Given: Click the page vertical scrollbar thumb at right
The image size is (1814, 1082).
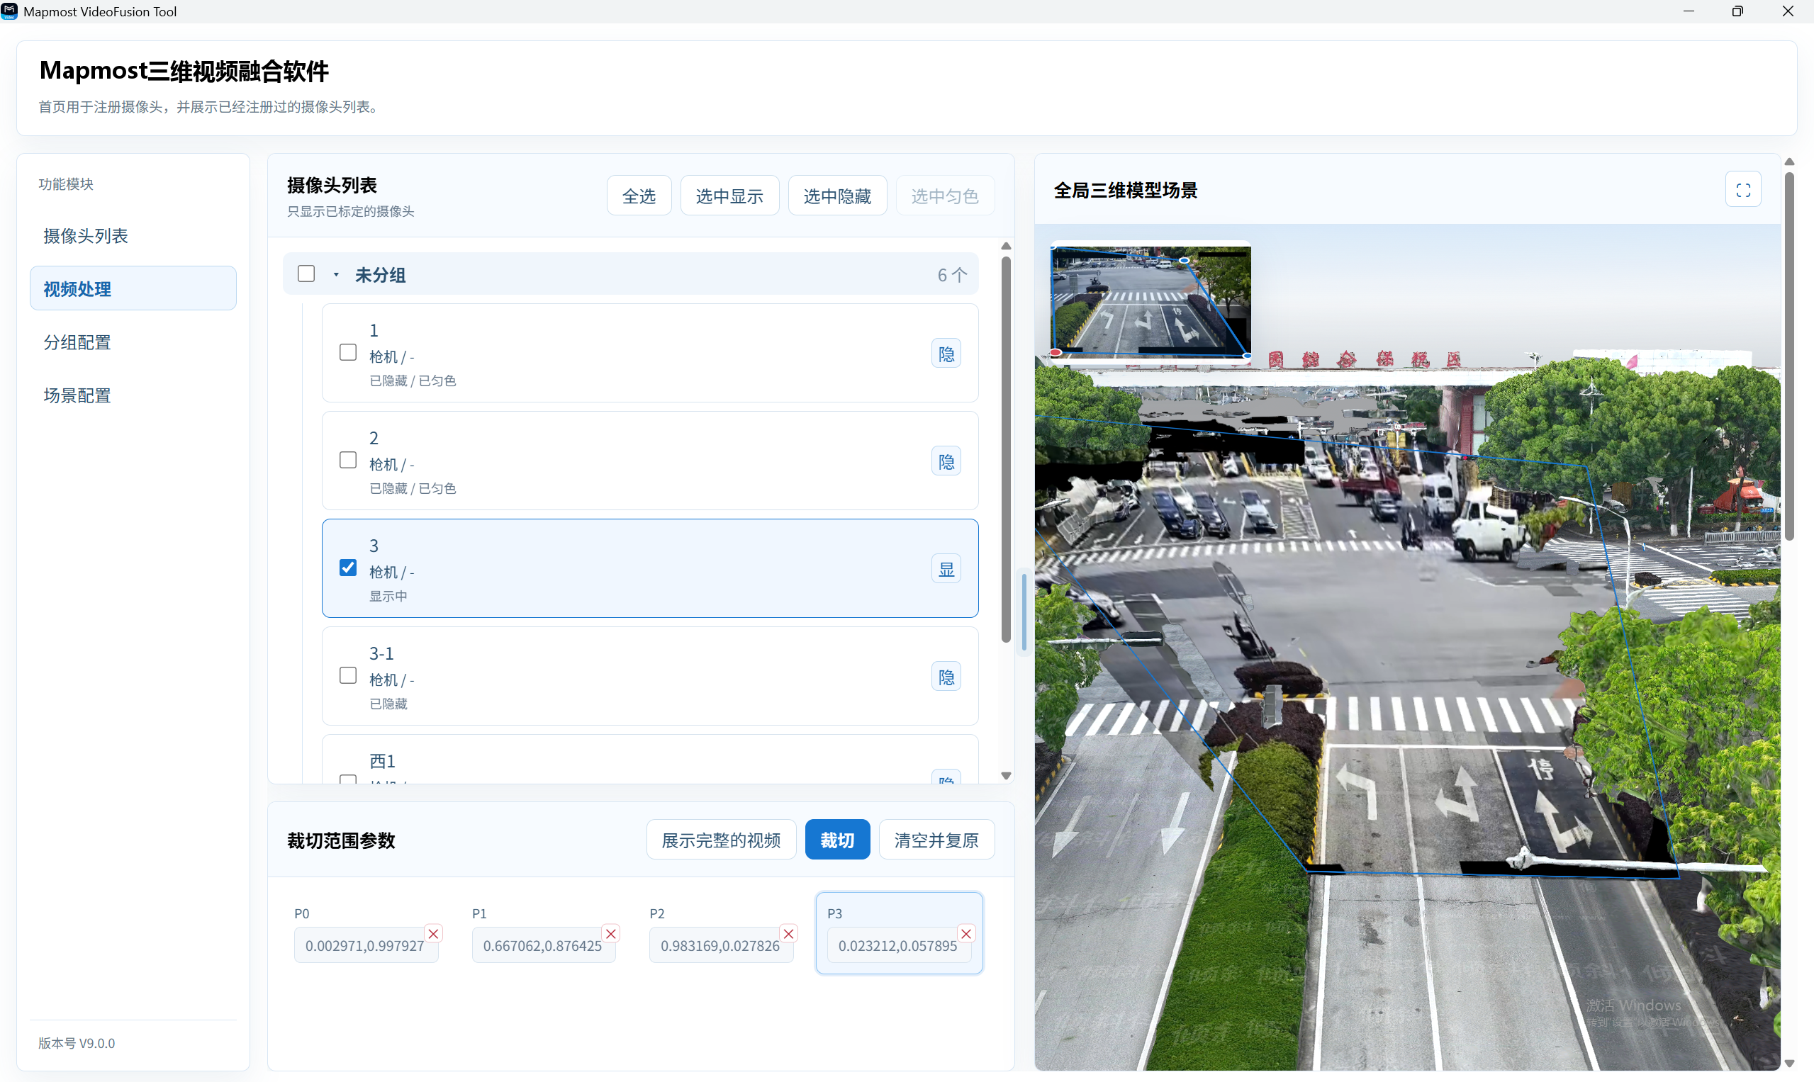Looking at the screenshot, I should coord(1789,356).
